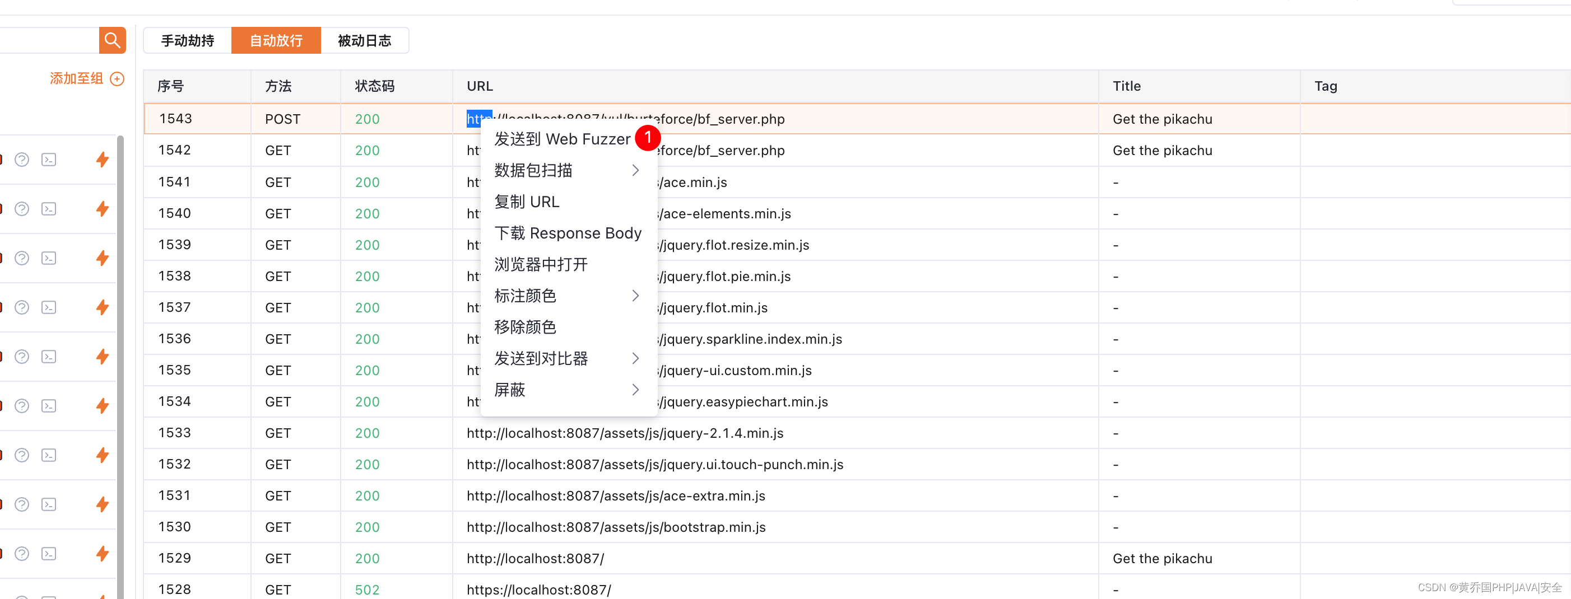Click http://localhost:8087/ URL in row 1529
This screenshot has height=599, width=1571.
536,559
